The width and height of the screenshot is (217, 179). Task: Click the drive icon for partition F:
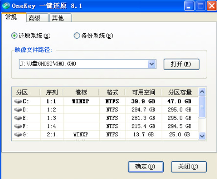pos(18,126)
